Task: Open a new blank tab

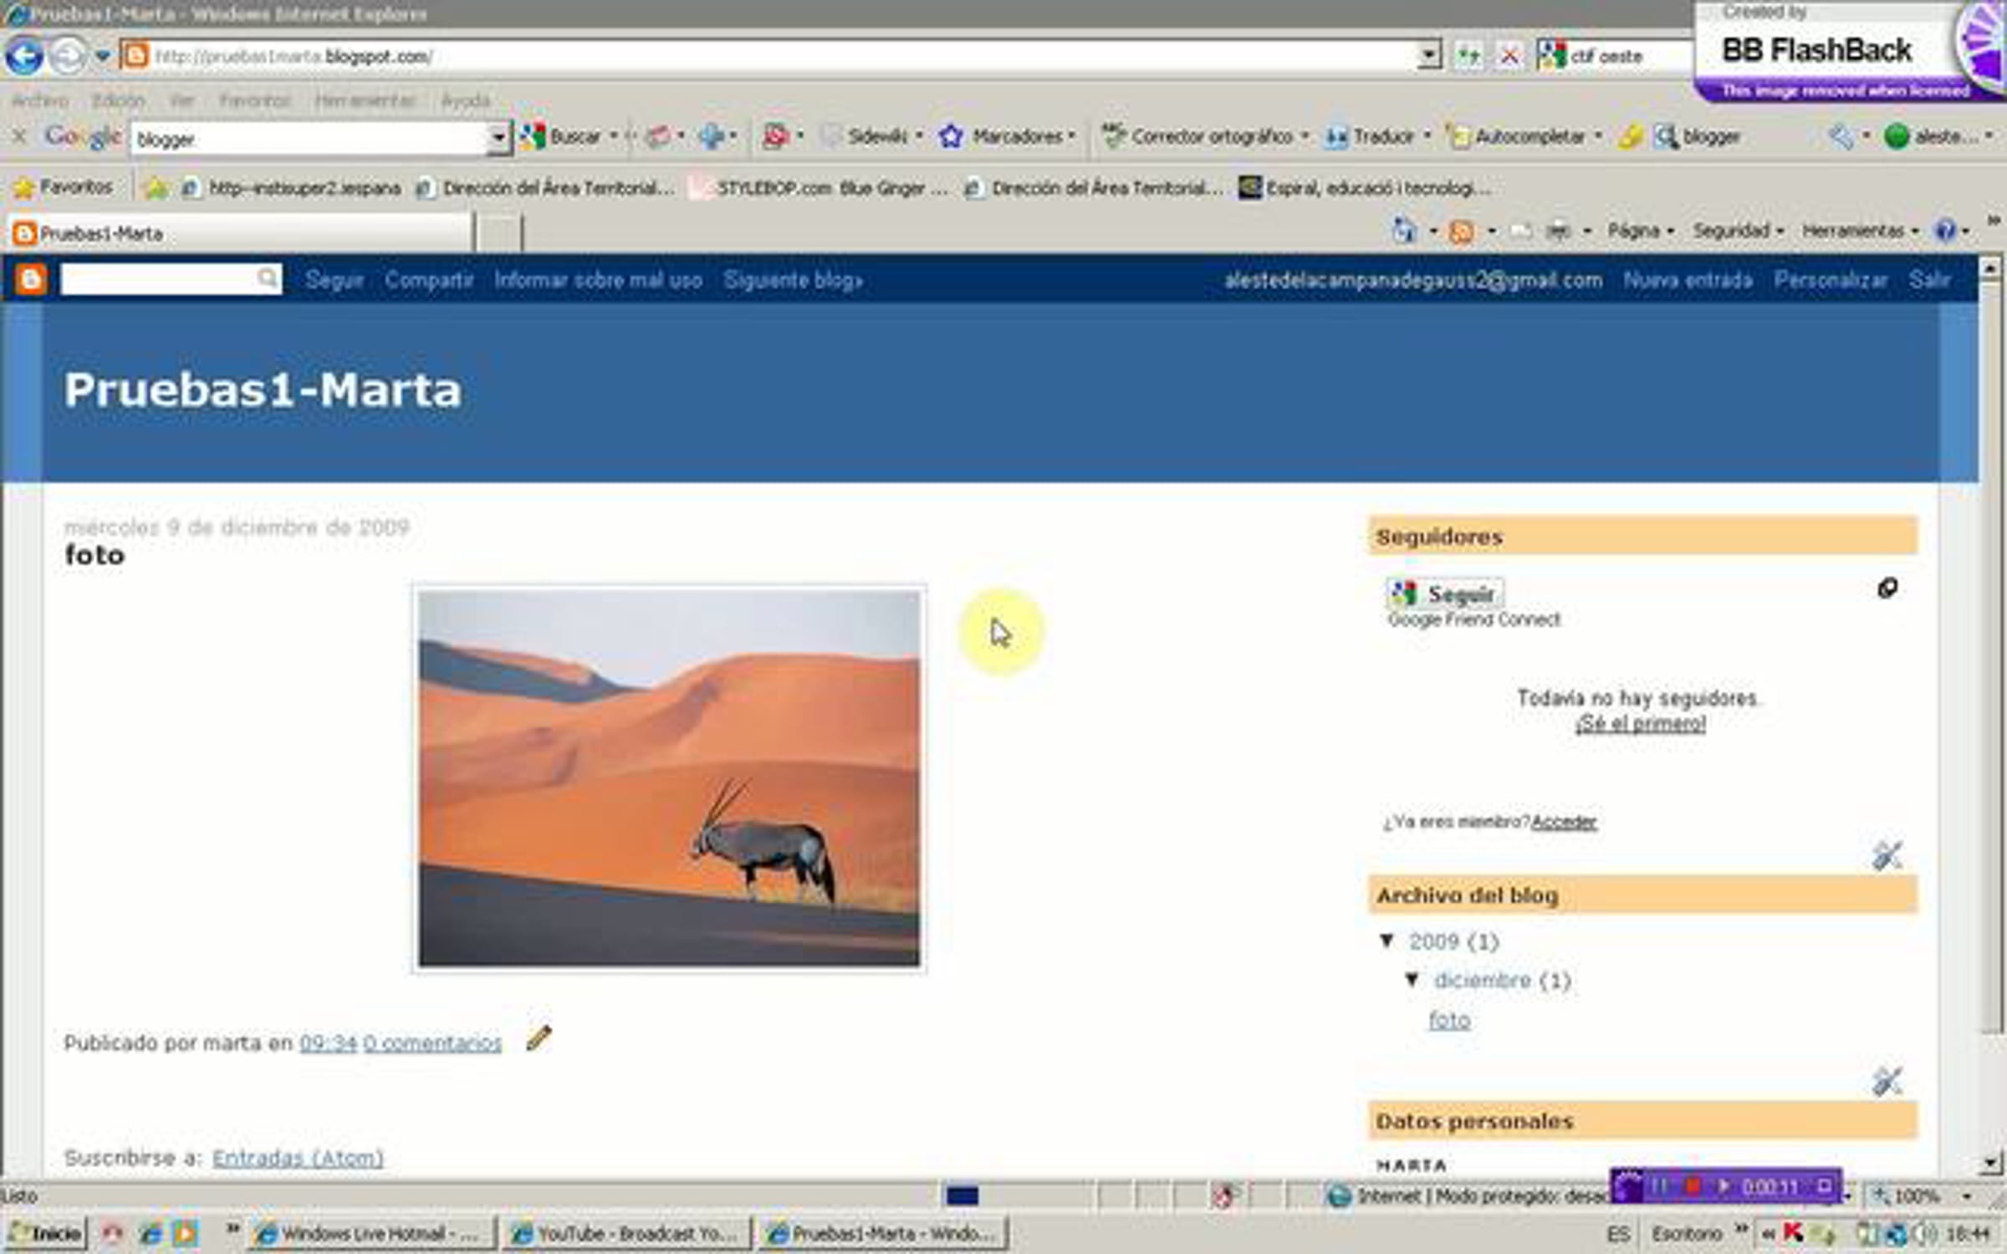Action: click(x=499, y=233)
